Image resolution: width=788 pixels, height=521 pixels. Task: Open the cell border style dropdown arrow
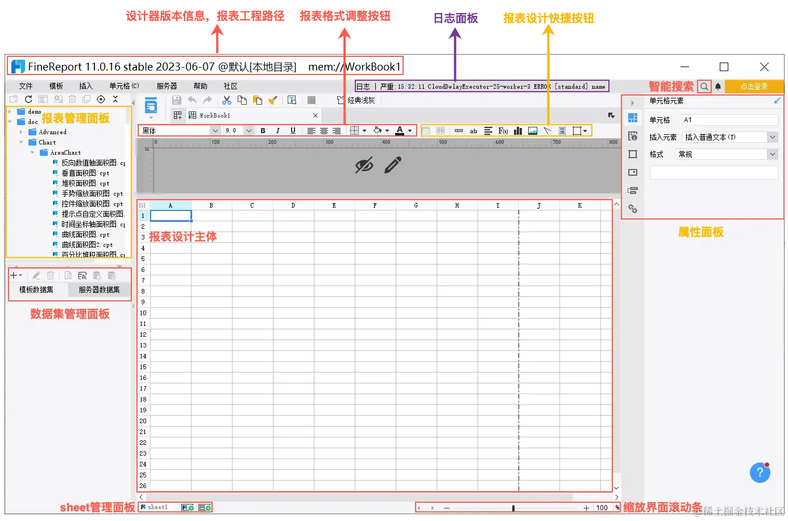(364, 131)
